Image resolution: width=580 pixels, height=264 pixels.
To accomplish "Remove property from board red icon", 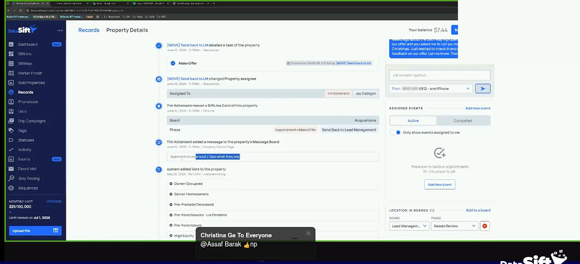I will point(485,226).
